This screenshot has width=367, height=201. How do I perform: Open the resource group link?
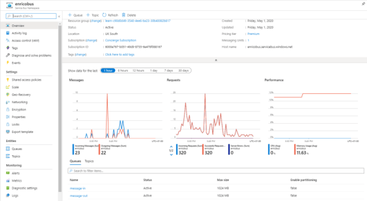[x=138, y=21]
